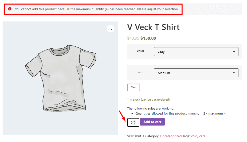Click the red error alert icon

click(10, 9)
